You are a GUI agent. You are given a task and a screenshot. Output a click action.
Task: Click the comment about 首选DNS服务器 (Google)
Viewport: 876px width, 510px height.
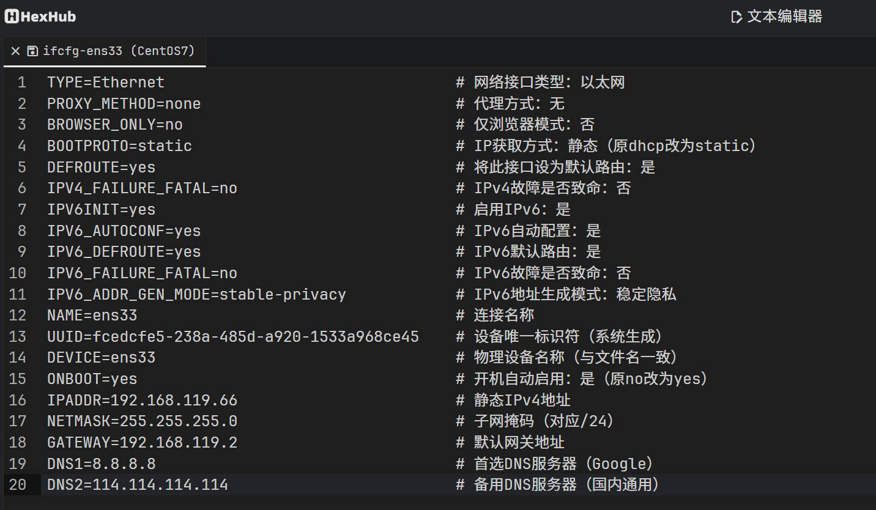tap(555, 464)
